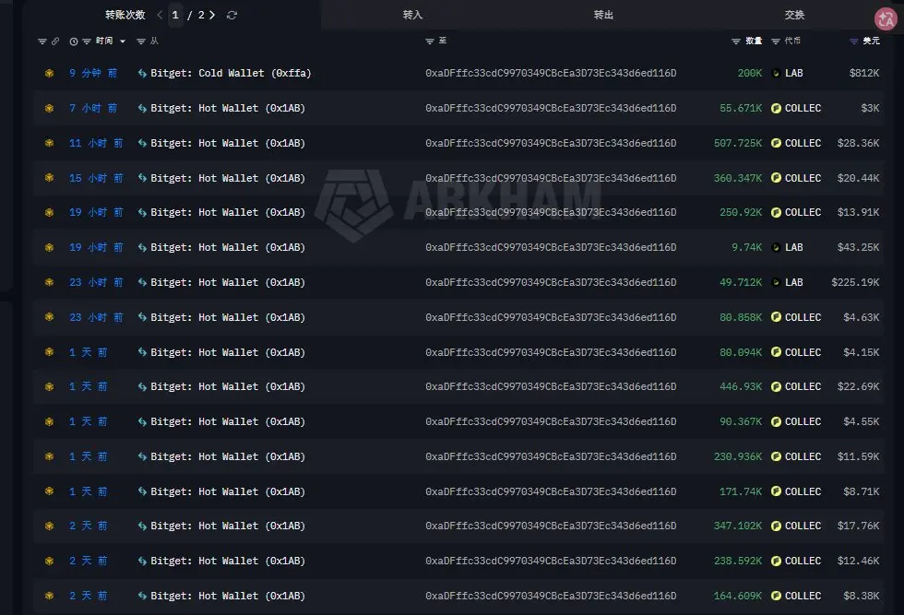Click the chain icon of the 15 小时 前 row
This screenshot has height=615, width=904.
(49, 178)
